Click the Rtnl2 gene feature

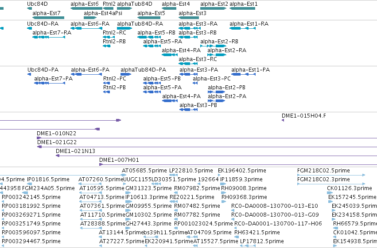(108, 8)
